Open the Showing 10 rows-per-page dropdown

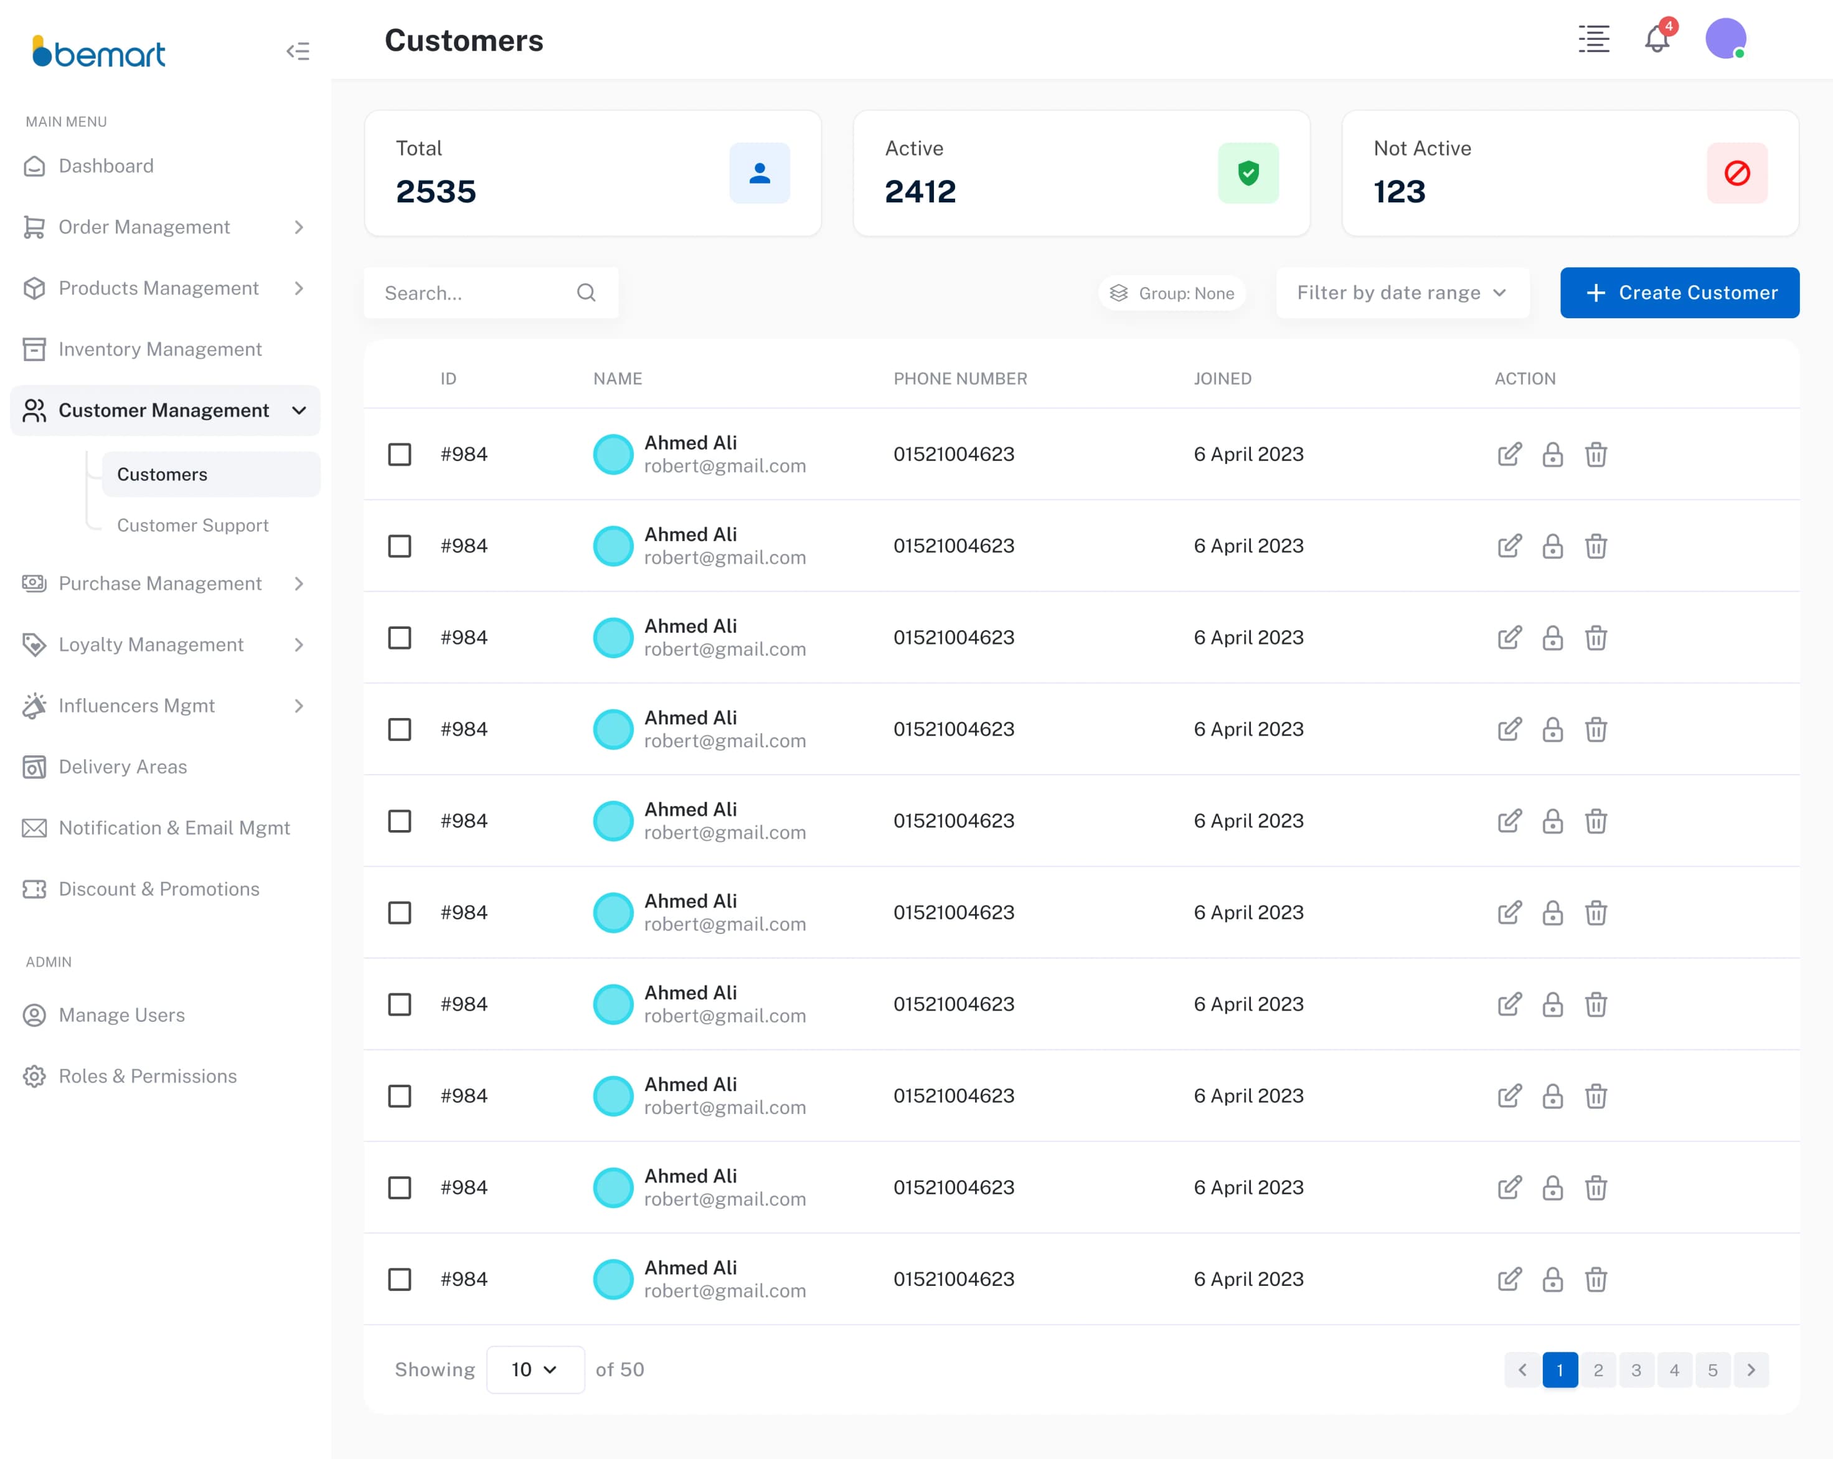535,1370
